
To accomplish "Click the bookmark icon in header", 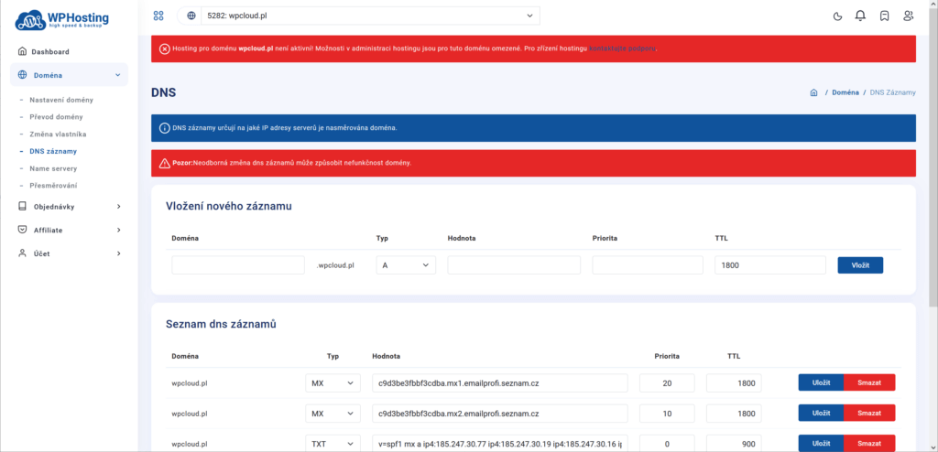I will point(884,16).
